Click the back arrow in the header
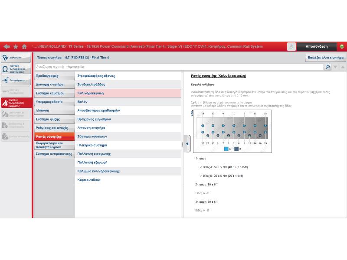 7,46
